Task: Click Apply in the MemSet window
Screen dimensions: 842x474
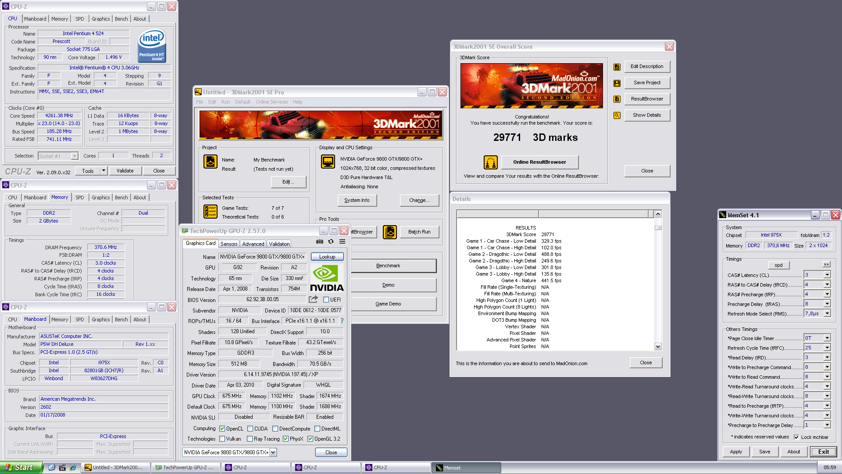Action: (x=735, y=451)
